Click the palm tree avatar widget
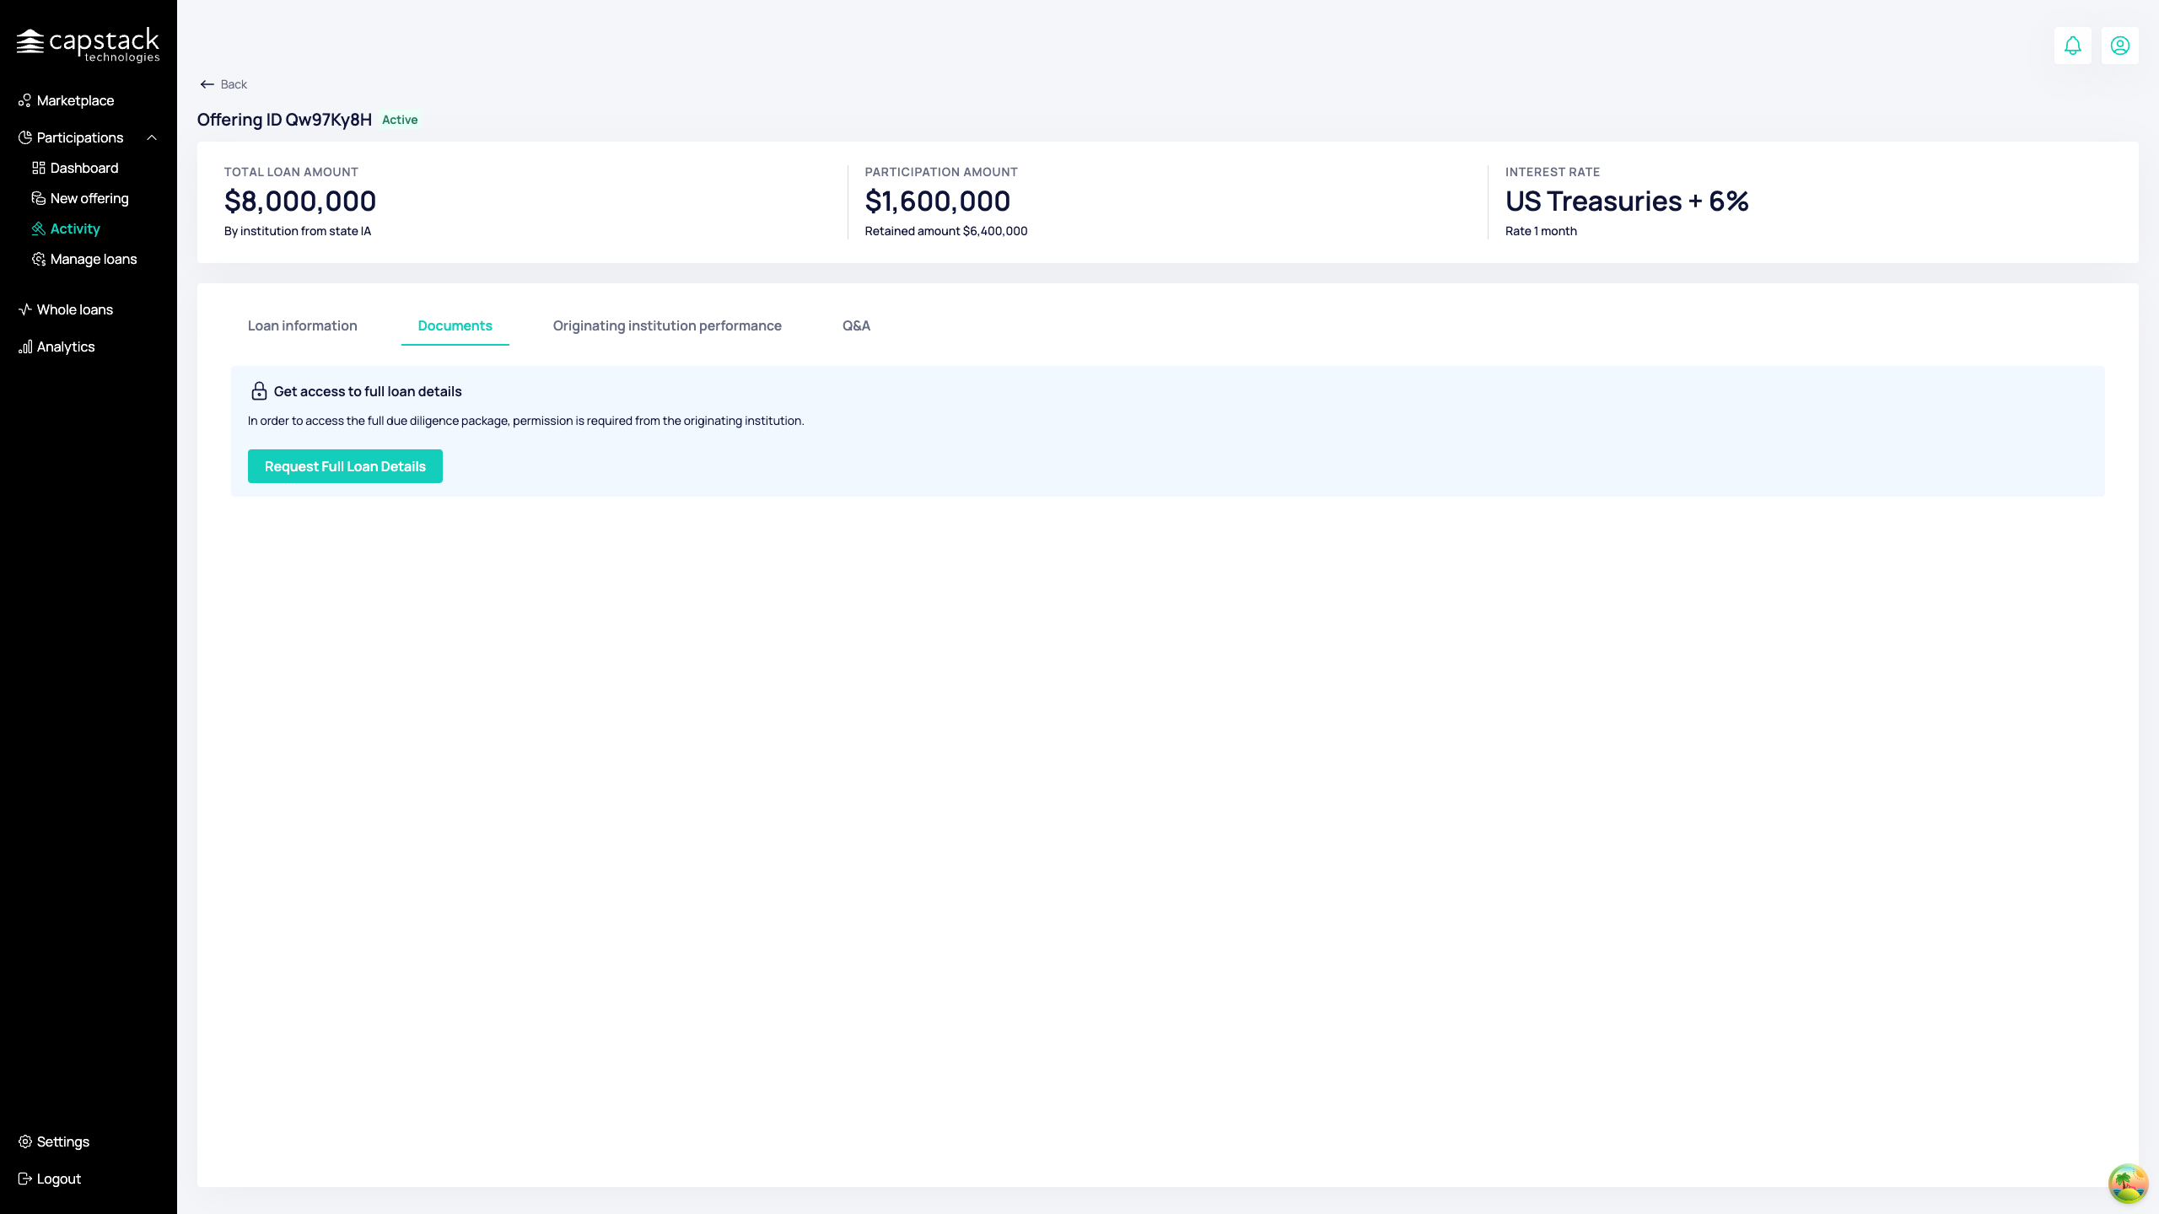The height and width of the screenshot is (1214, 2159). 2127,1184
